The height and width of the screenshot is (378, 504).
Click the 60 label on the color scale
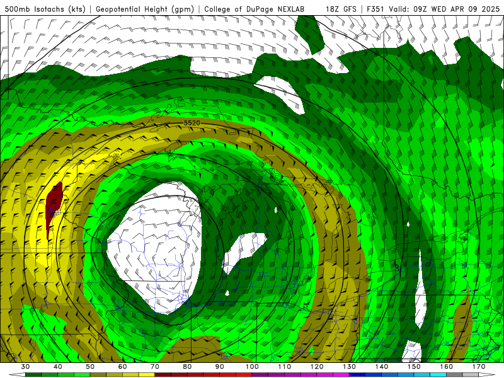[x=122, y=367]
